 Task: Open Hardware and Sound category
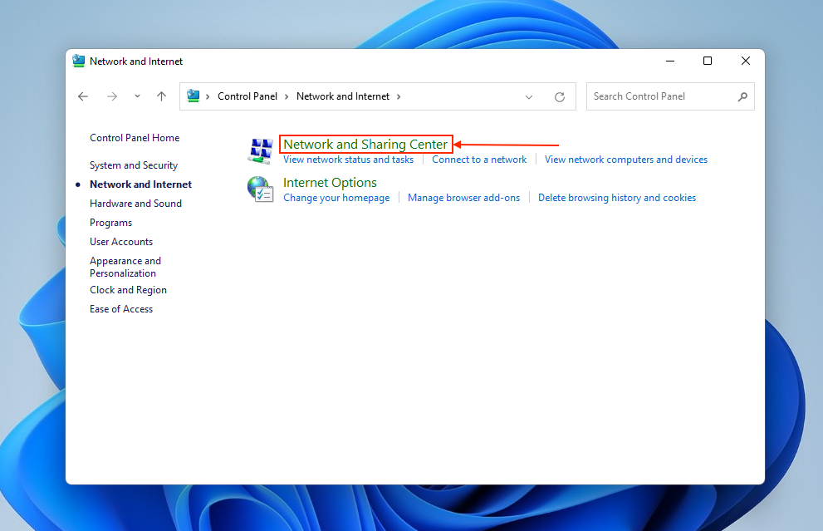(x=135, y=203)
